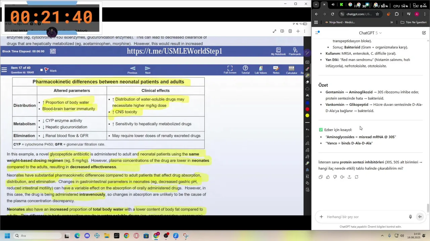Open Chrome three-dot menu
430x241 pixels.
[x=425, y=14]
